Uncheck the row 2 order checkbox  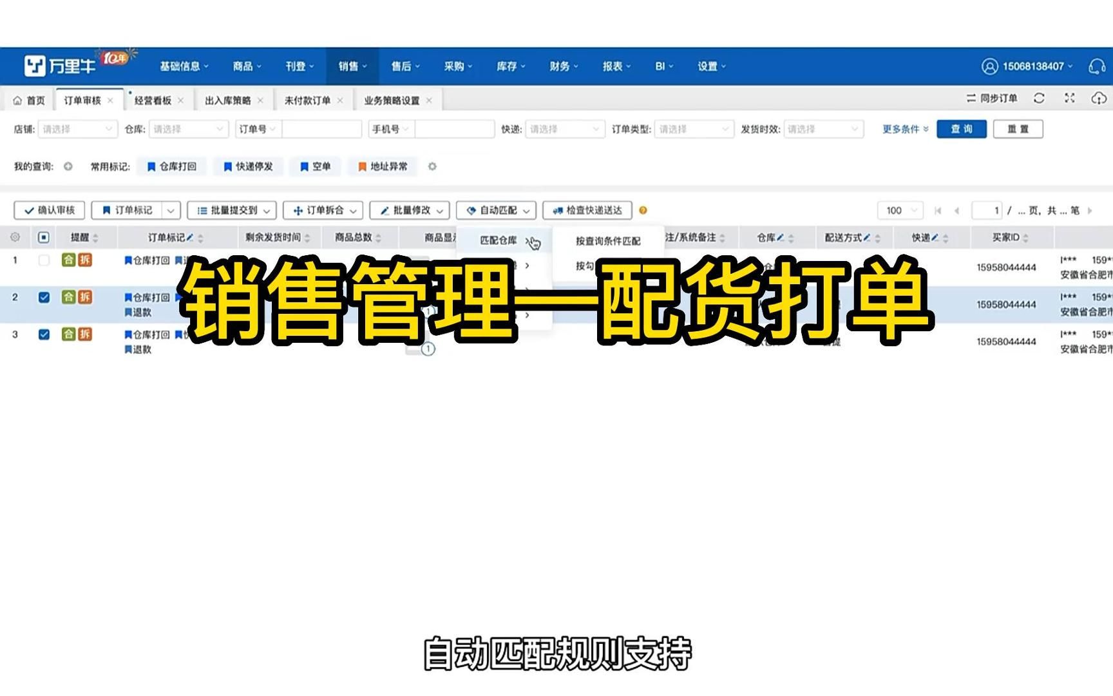pyautogui.click(x=44, y=297)
